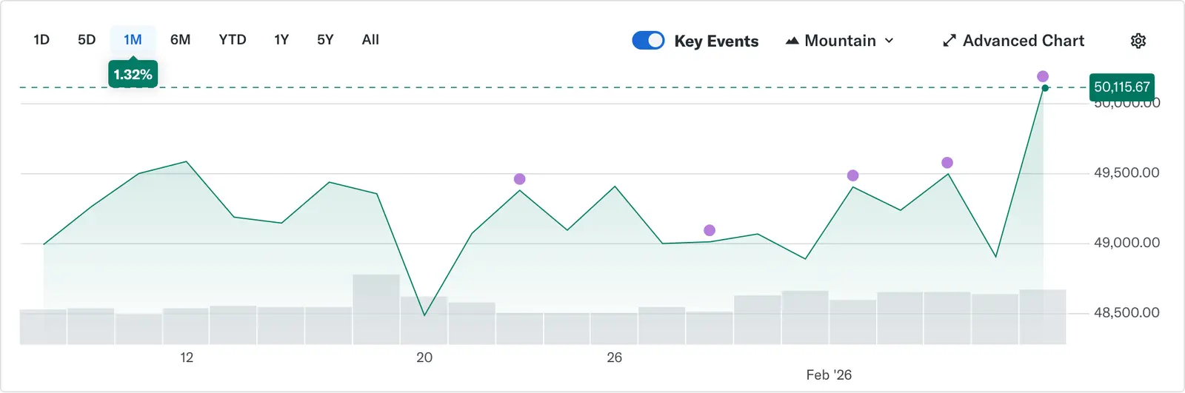Show the 1Y time range
Image resolution: width=1185 pixels, height=393 pixels.
pos(281,40)
